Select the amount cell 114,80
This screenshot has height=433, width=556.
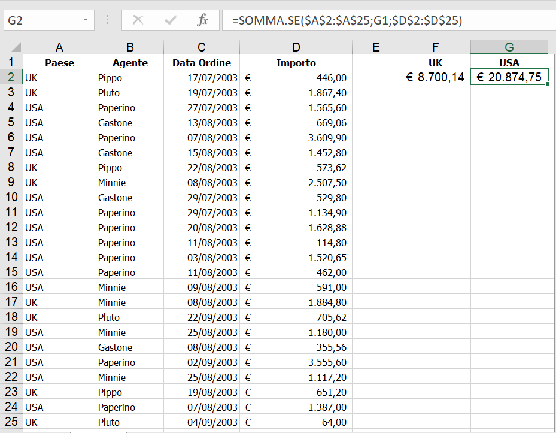pos(296,242)
